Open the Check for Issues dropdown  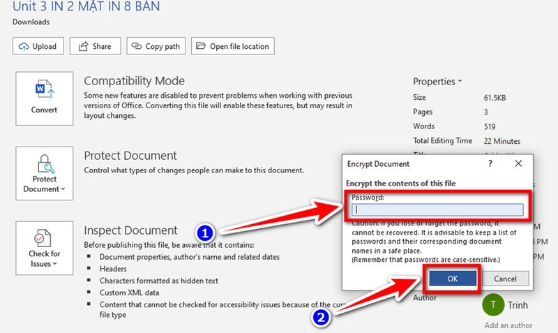pos(45,249)
